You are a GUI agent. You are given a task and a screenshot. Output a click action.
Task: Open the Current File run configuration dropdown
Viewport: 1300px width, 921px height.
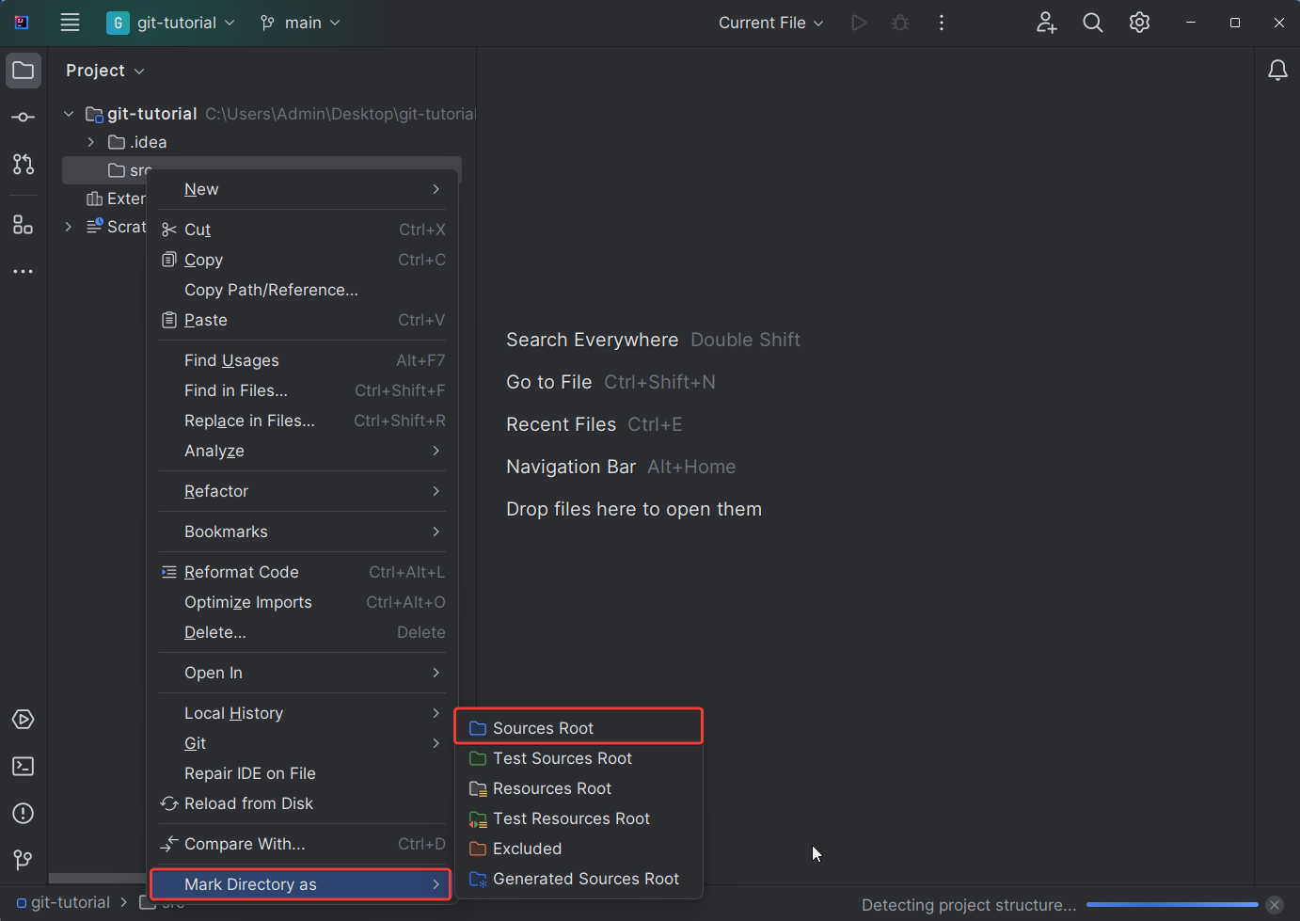(770, 23)
